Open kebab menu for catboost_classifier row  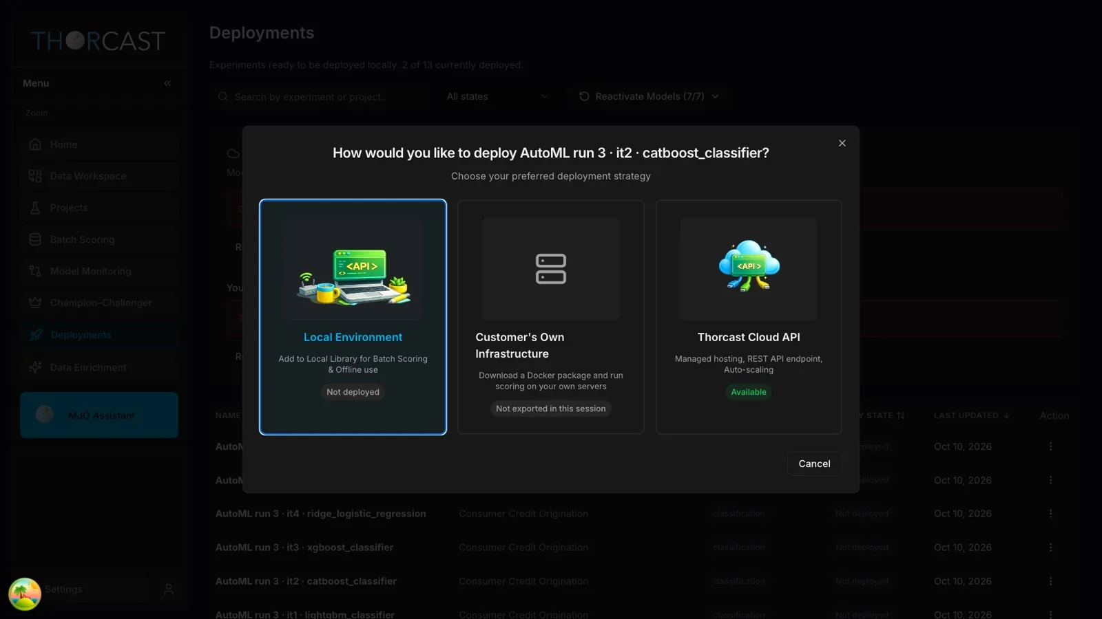[1050, 581]
